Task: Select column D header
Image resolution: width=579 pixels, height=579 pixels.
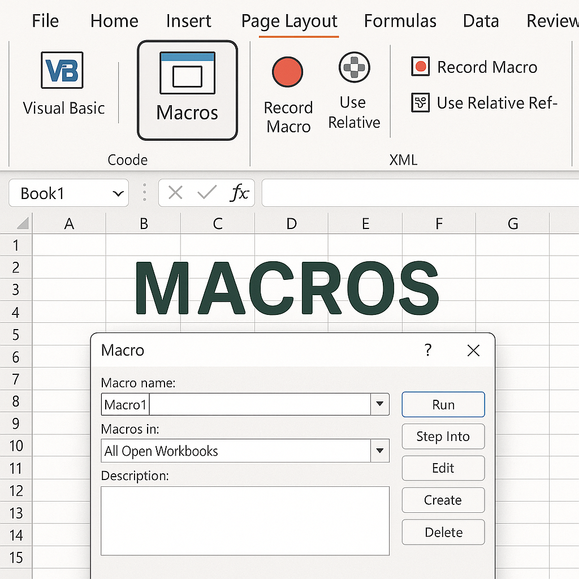Action: [291, 224]
